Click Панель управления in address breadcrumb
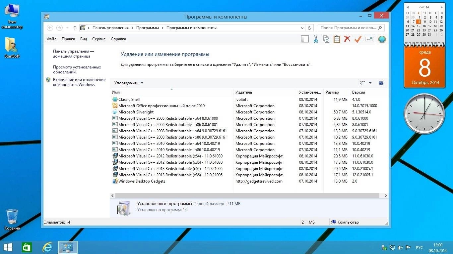 coord(110,28)
